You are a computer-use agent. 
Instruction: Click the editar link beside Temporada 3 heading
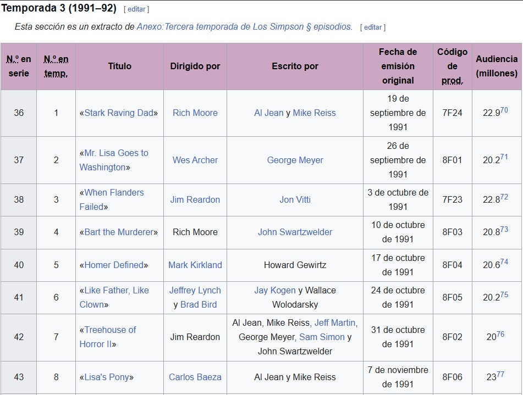click(x=136, y=9)
